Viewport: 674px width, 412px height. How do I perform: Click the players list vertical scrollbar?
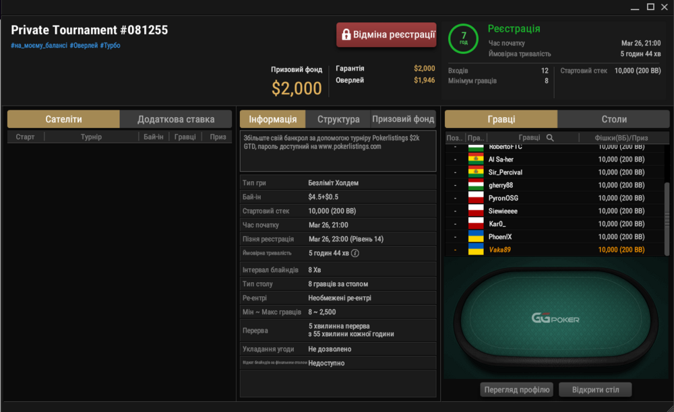(x=667, y=219)
